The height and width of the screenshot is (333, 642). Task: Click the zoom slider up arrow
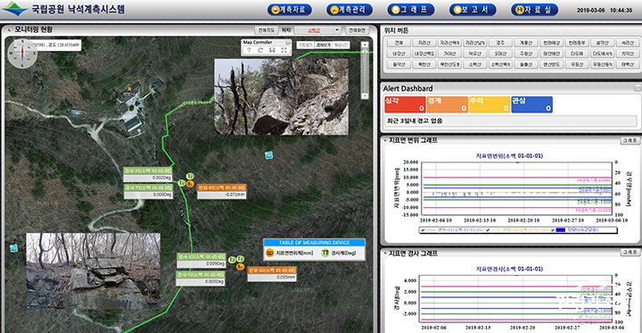[x=365, y=45]
